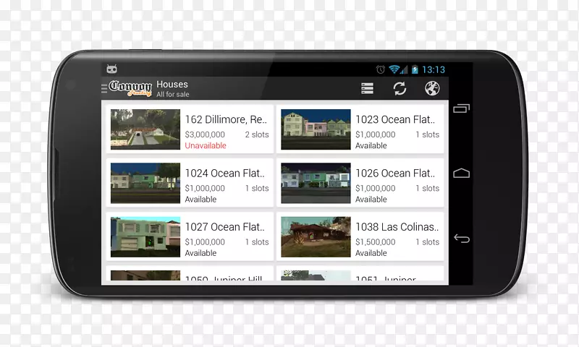Tap the Android recent apps button
This screenshot has width=579, height=347.
click(461, 108)
